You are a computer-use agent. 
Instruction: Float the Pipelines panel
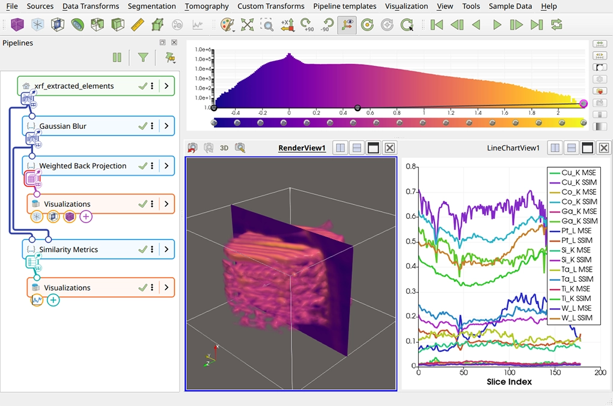coord(163,43)
